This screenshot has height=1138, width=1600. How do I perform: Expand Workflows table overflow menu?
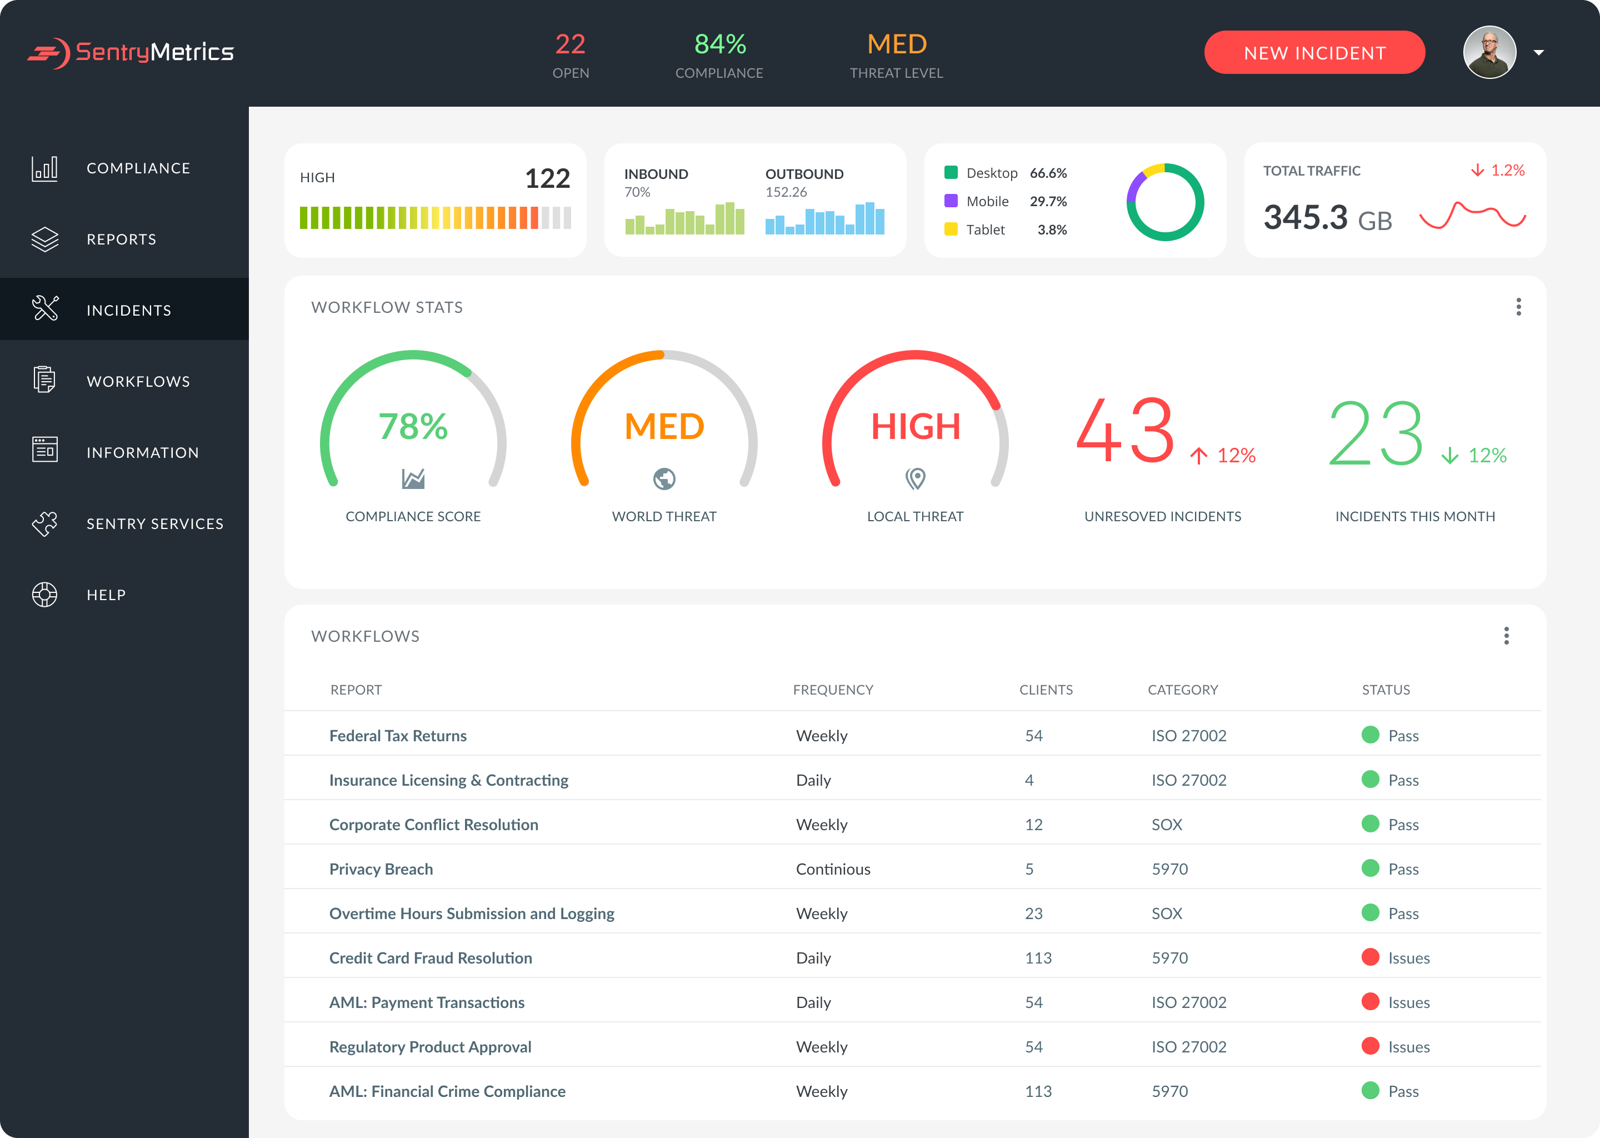[1507, 636]
